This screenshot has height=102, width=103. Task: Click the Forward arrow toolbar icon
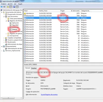(4, 7)
